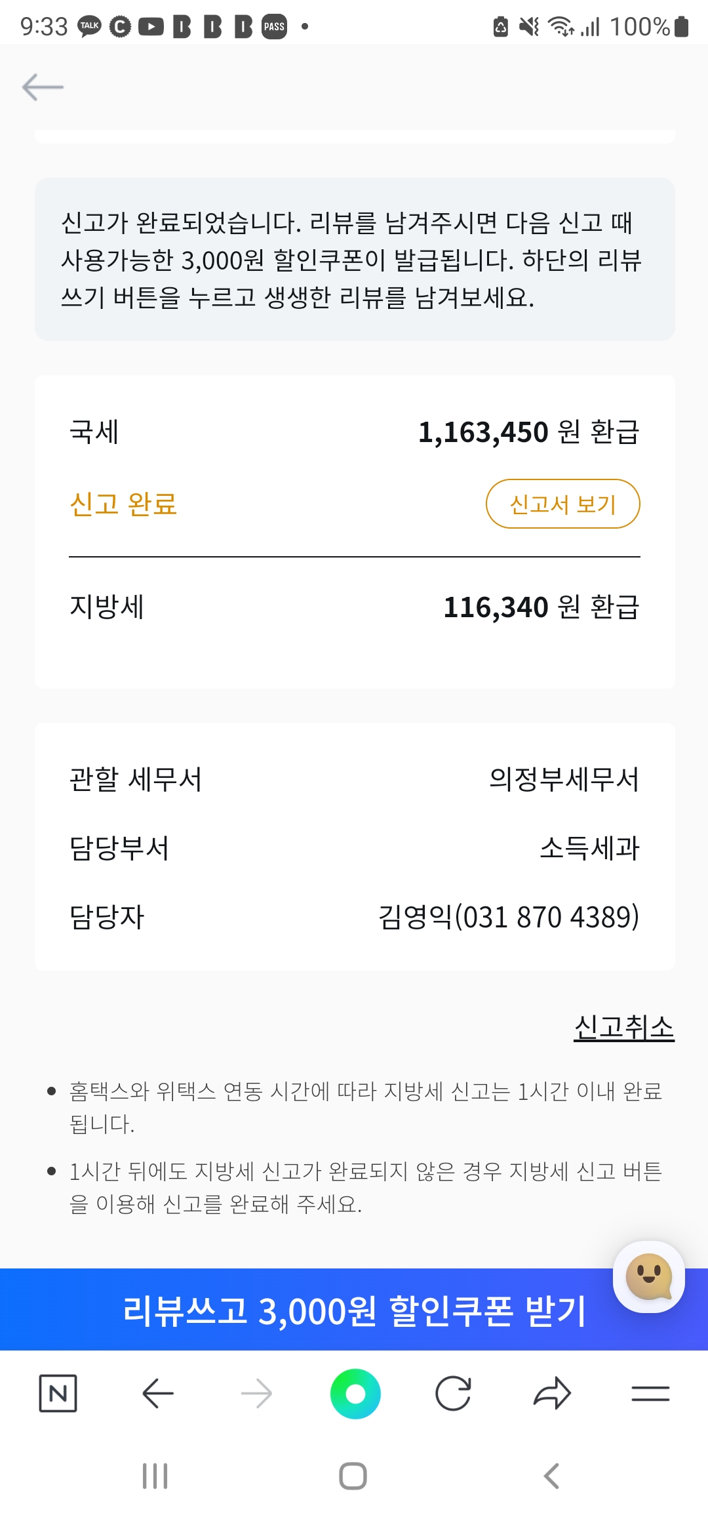Screen dimensions: 708x1519
Task: Tap the browser forward arrow
Action: (256, 1393)
